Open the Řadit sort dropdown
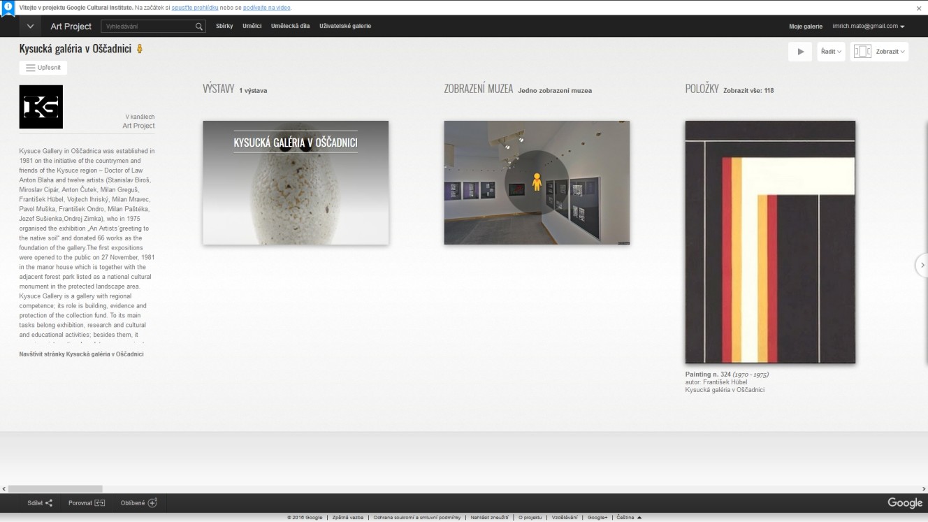The image size is (928, 522). tap(831, 52)
